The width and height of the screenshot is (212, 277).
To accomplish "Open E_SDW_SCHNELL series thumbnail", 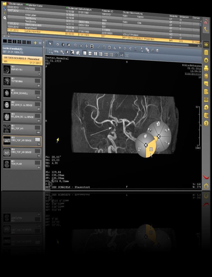I will (22, 94).
